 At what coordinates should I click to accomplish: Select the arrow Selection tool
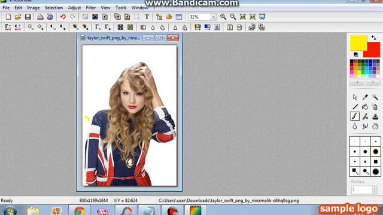click(x=355, y=97)
